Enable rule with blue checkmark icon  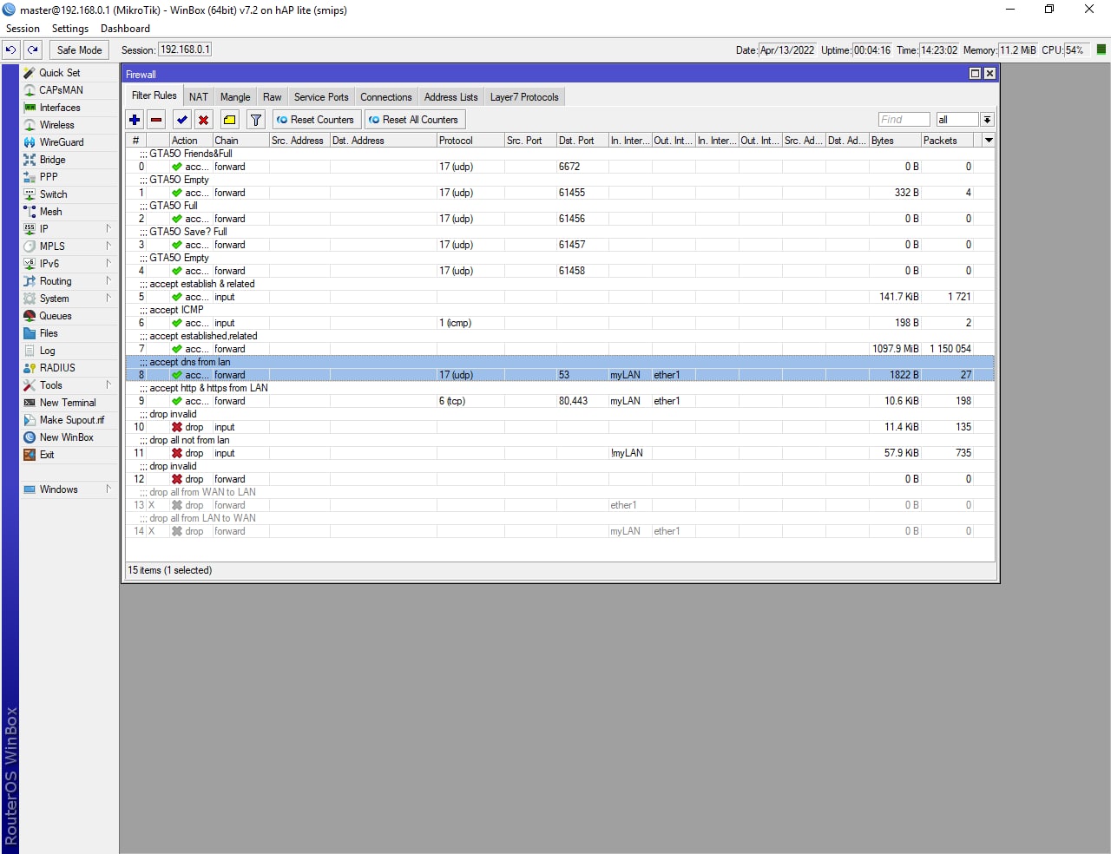click(x=182, y=120)
